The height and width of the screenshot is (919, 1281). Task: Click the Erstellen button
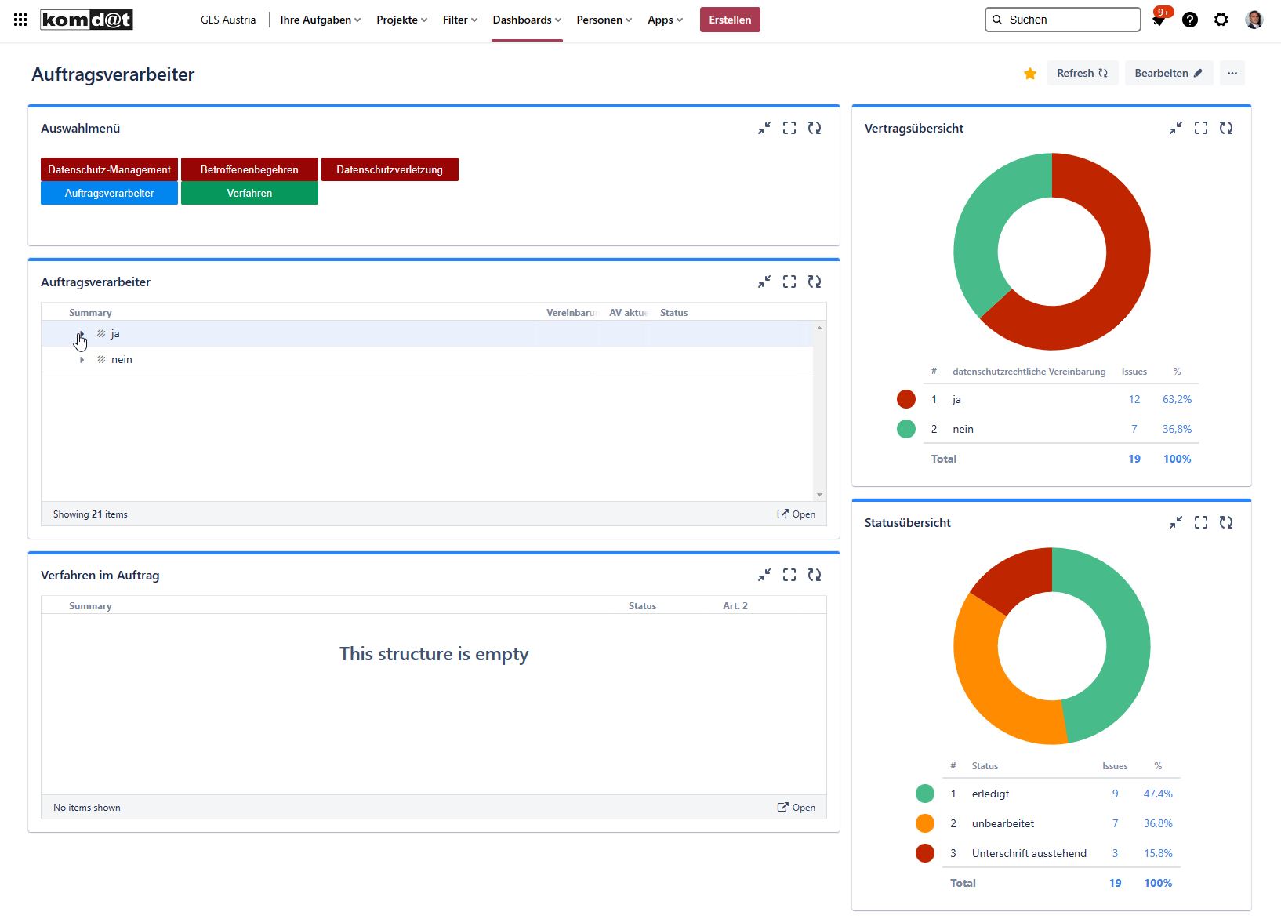[x=729, y=20]
